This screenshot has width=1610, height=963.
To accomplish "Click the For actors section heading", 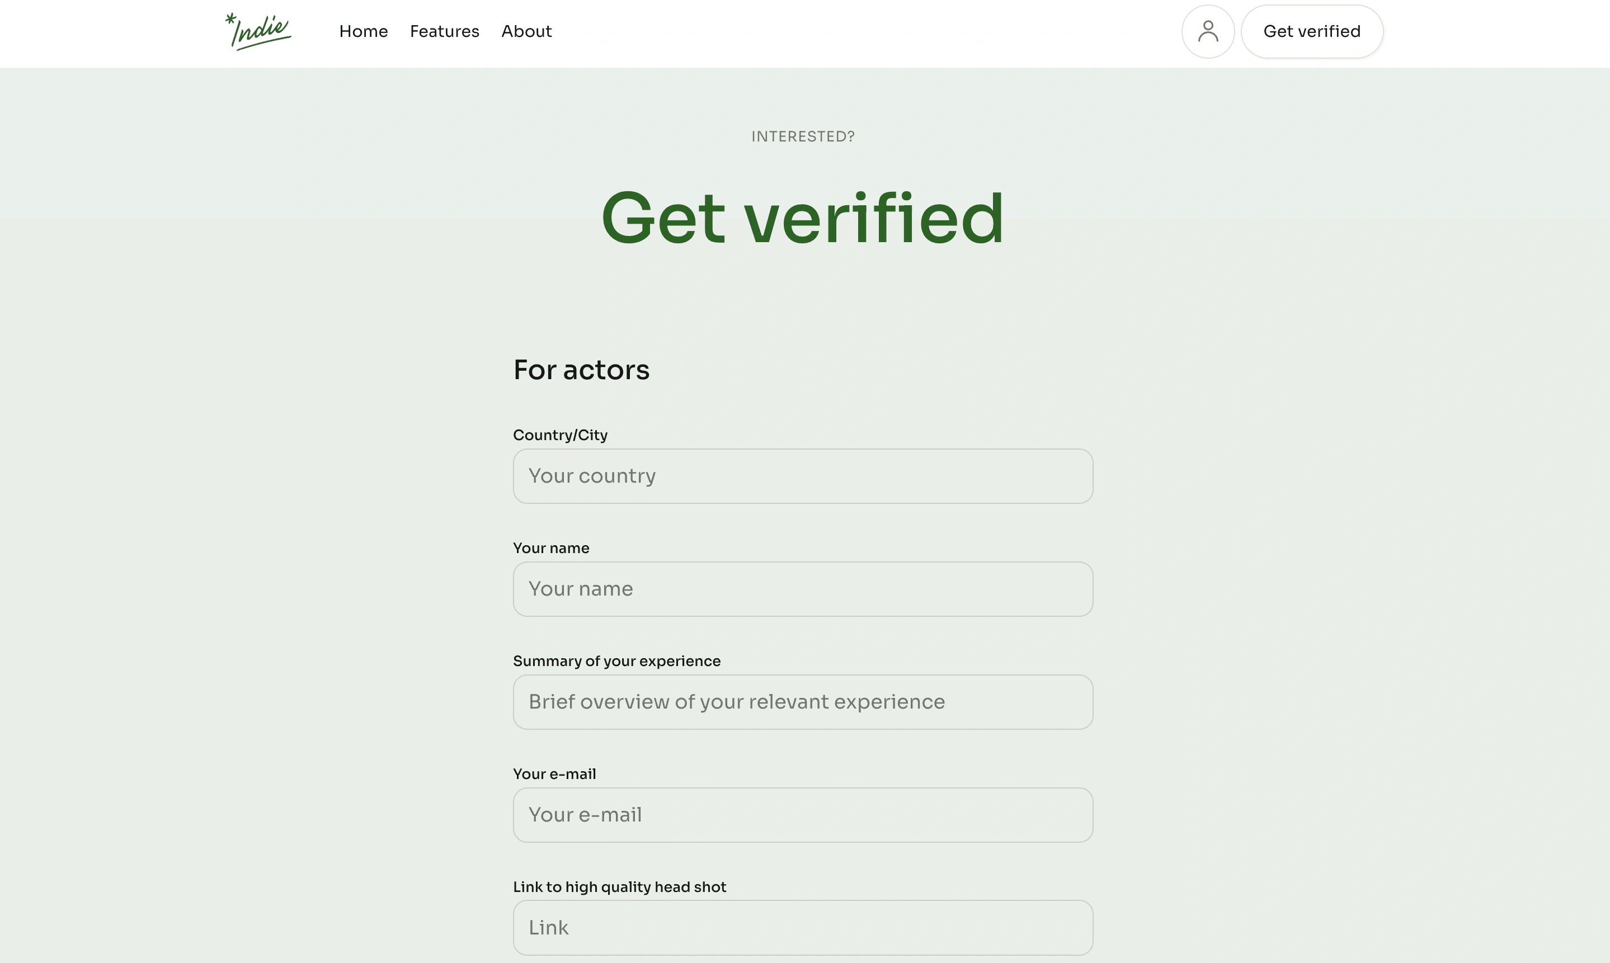I will 580,370.
